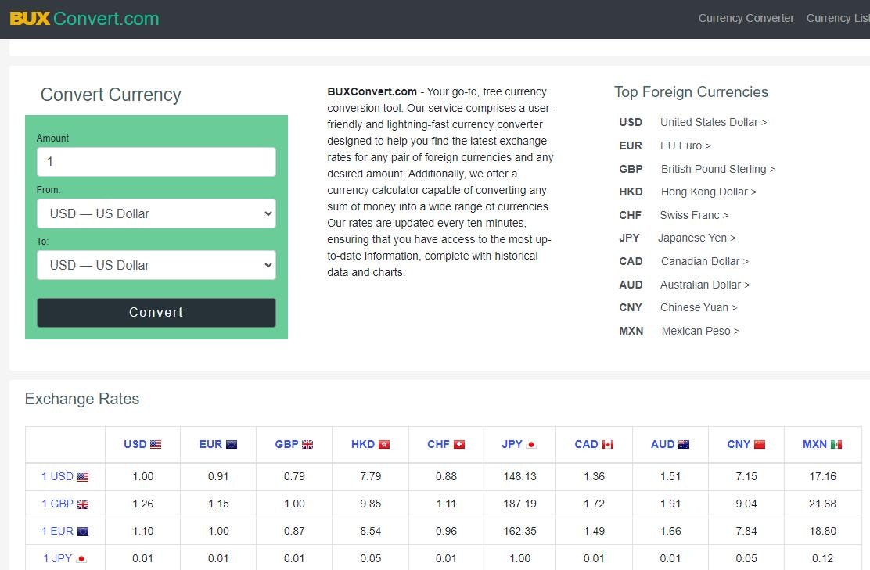Screen dimensions: 870x570
Task: Click China flag icon in CNY column header
Action: (x=760, y=445)
